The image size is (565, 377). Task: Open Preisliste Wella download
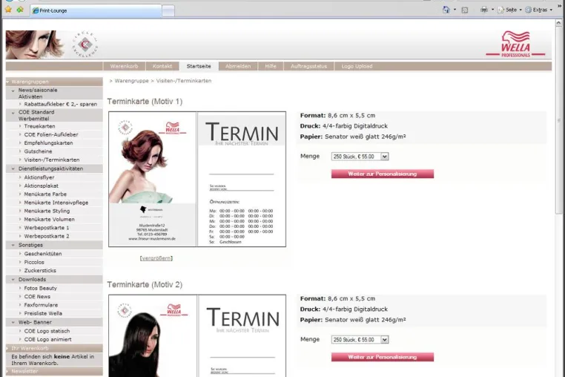coord(43,313)
